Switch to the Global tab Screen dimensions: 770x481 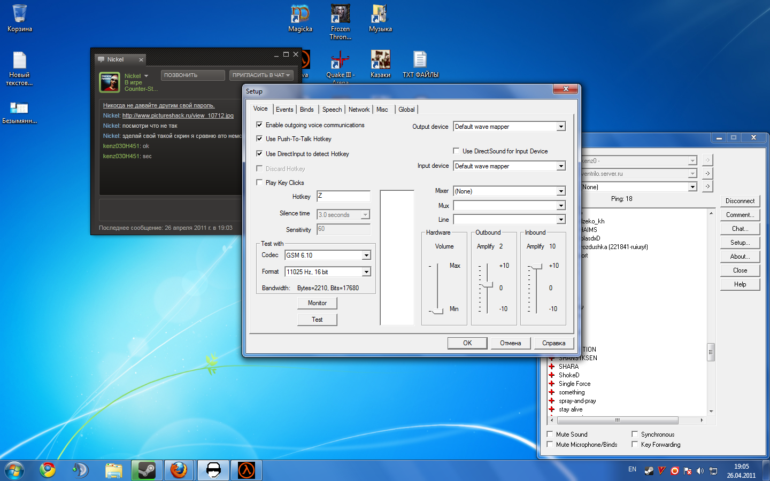pyautogui.click(x=406, y=110)
